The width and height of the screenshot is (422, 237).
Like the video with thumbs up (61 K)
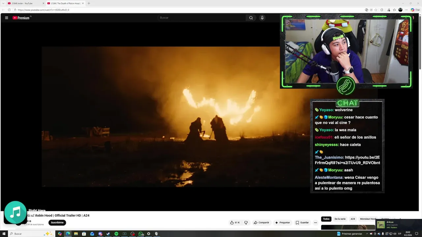pos(235,223)
